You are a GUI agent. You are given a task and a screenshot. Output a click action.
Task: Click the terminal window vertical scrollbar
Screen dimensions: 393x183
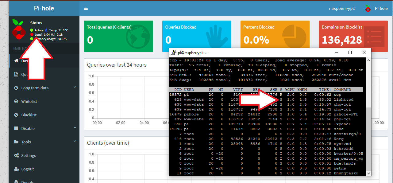[368, 117]
